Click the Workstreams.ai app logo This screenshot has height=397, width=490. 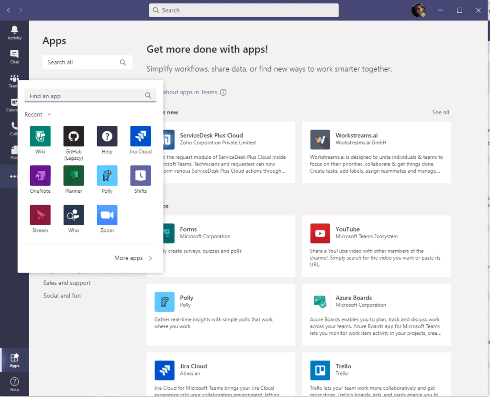pos(320,140)
